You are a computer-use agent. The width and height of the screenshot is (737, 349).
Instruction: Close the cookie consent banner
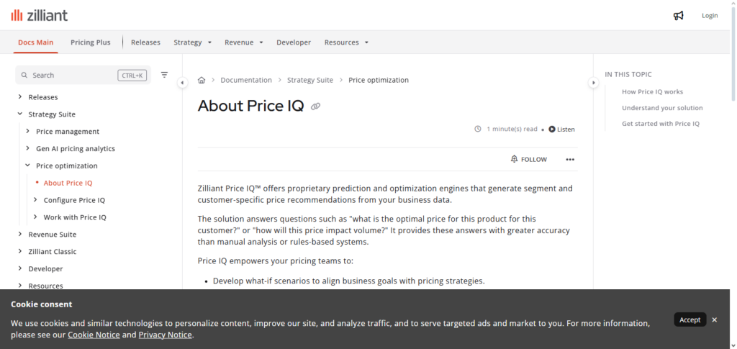point(715,320)
